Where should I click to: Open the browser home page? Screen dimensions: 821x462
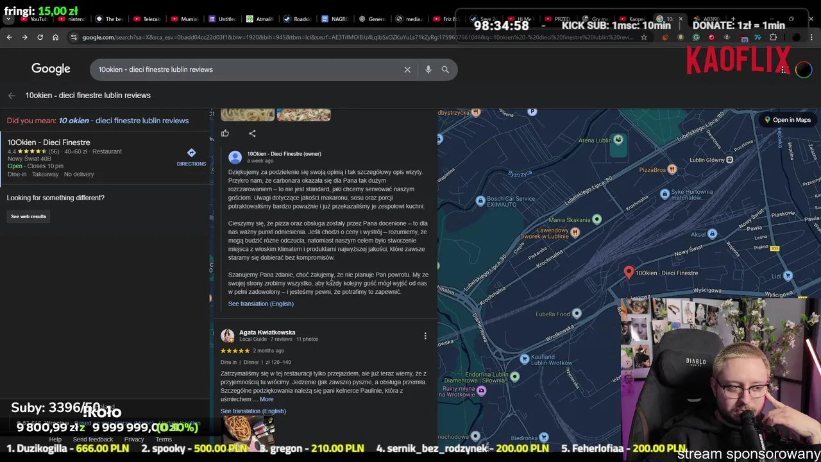(55, 37)
